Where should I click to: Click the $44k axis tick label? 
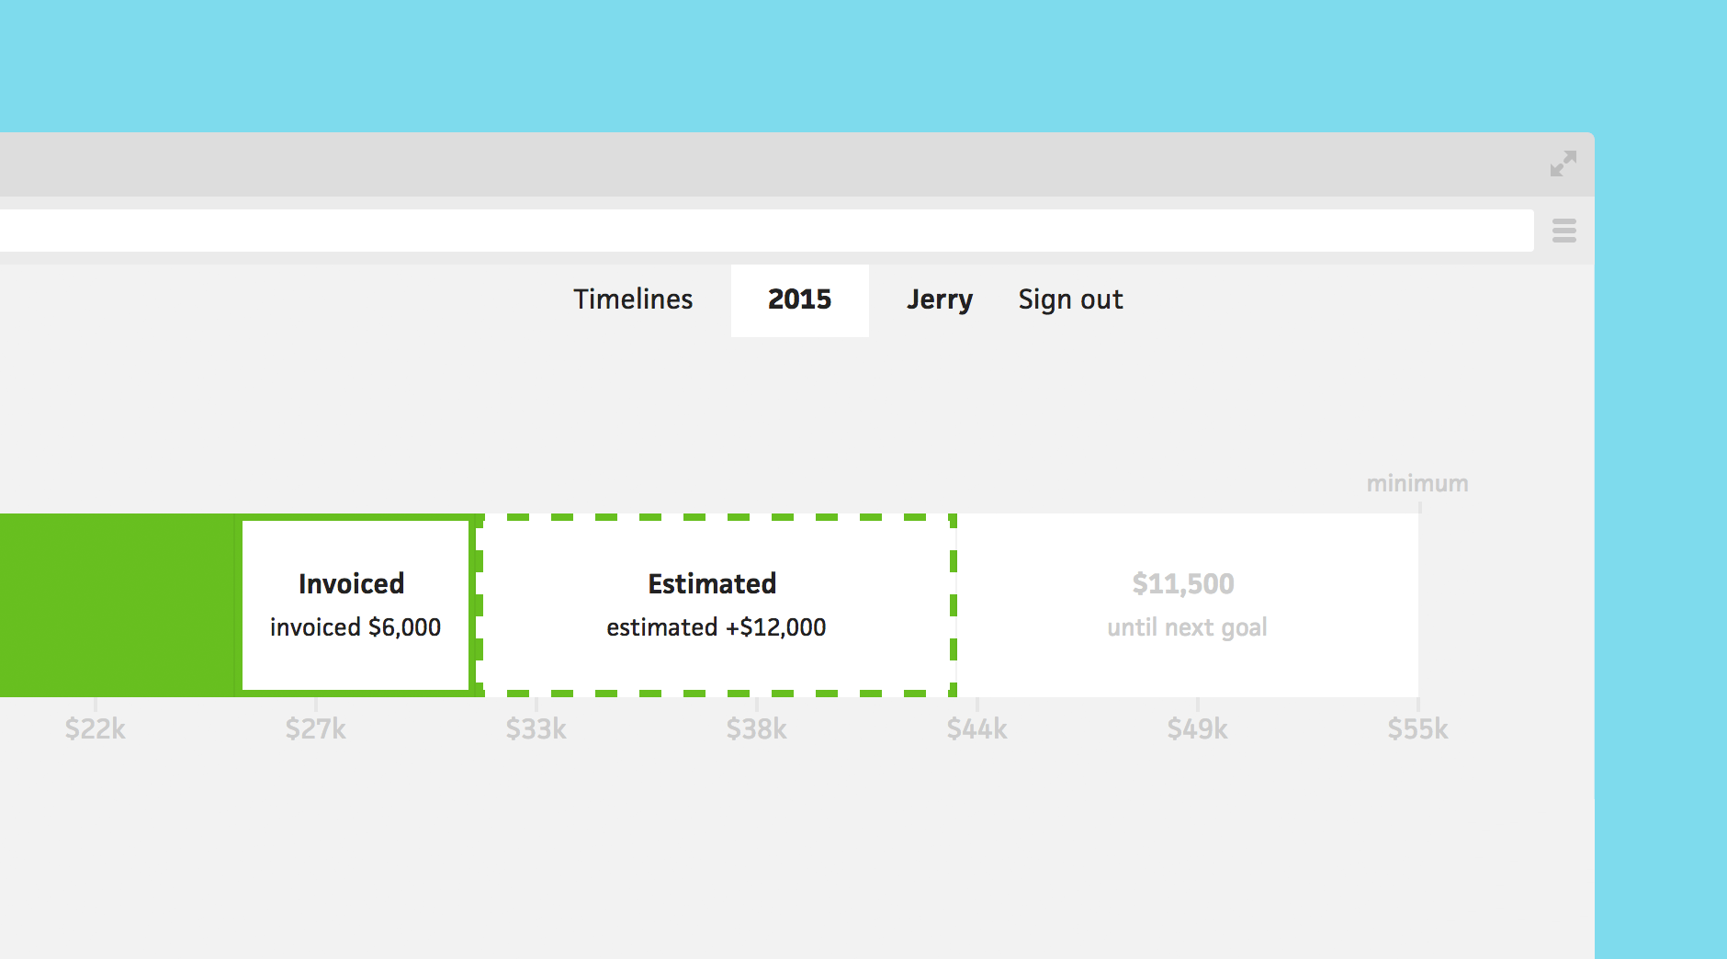pyautogui.click(x=977, y=729)
